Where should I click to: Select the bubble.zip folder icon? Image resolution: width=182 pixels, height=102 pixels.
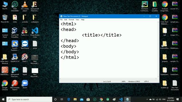tap(165, 84)
